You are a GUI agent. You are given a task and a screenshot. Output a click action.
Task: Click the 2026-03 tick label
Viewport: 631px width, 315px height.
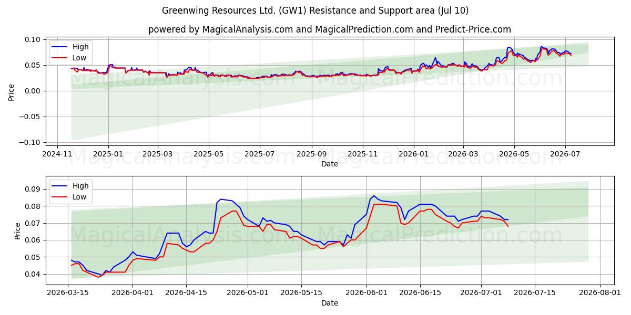[463, 154]
